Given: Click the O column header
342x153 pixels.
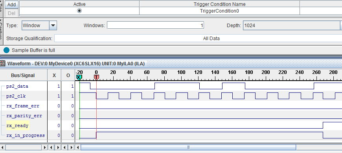Looking at the screenshot, I should (68, 75).
